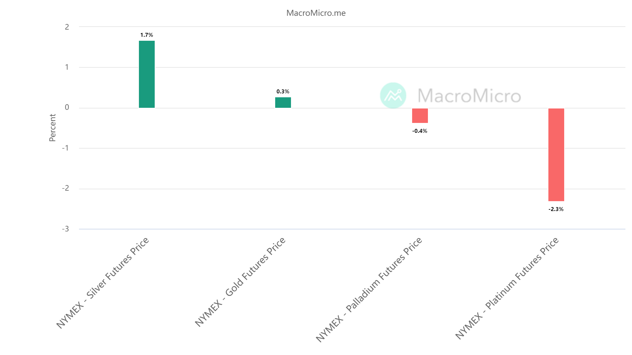Select the green Gold Futures bar

(x=283, y=103)
